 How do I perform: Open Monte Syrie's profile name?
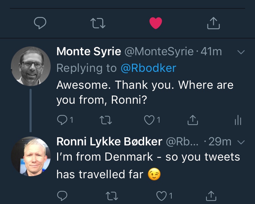point(89,52)
